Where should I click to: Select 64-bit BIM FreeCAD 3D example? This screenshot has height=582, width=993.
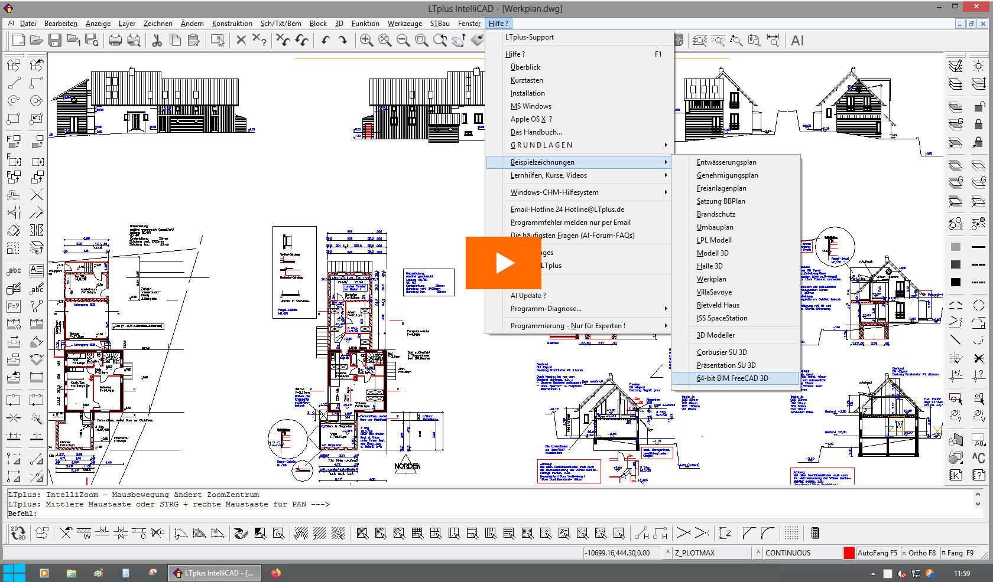[736, 378]
